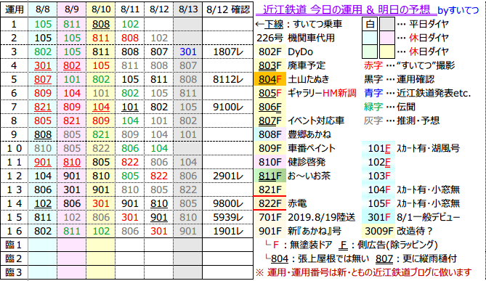Click the byすいてつ author text

tap(458, 11)
